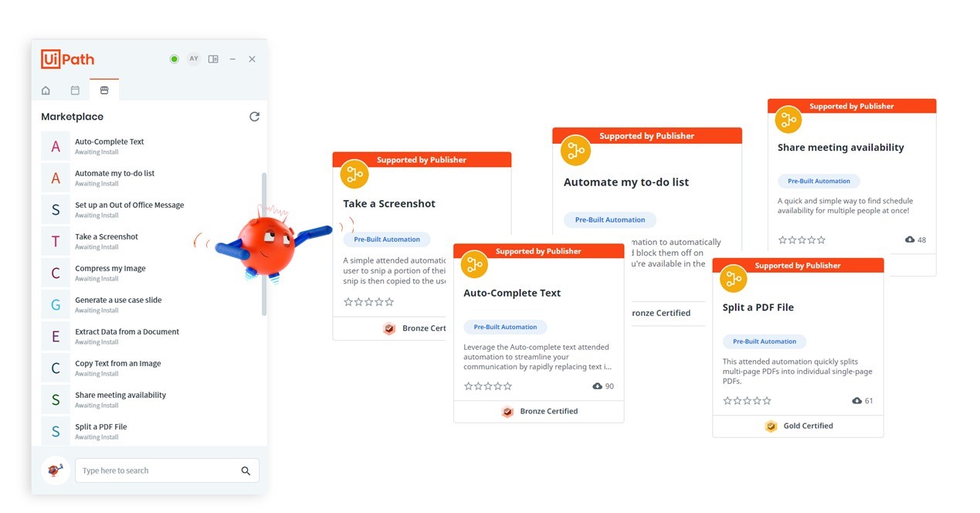
Task: Click download count icon on Auto-Complete Text card
Action: (597, 386)
